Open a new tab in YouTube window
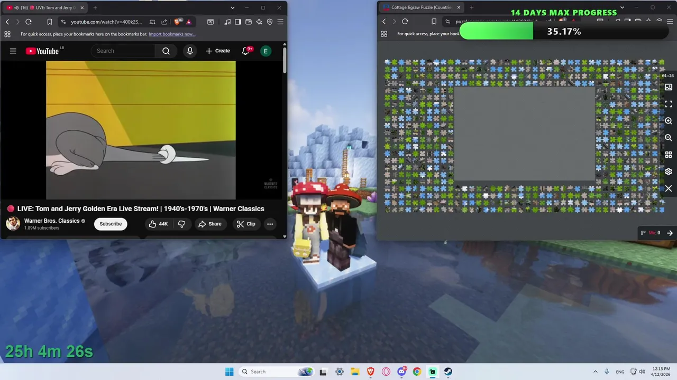The height and width of the screenshot is (380, 677). 95,7
